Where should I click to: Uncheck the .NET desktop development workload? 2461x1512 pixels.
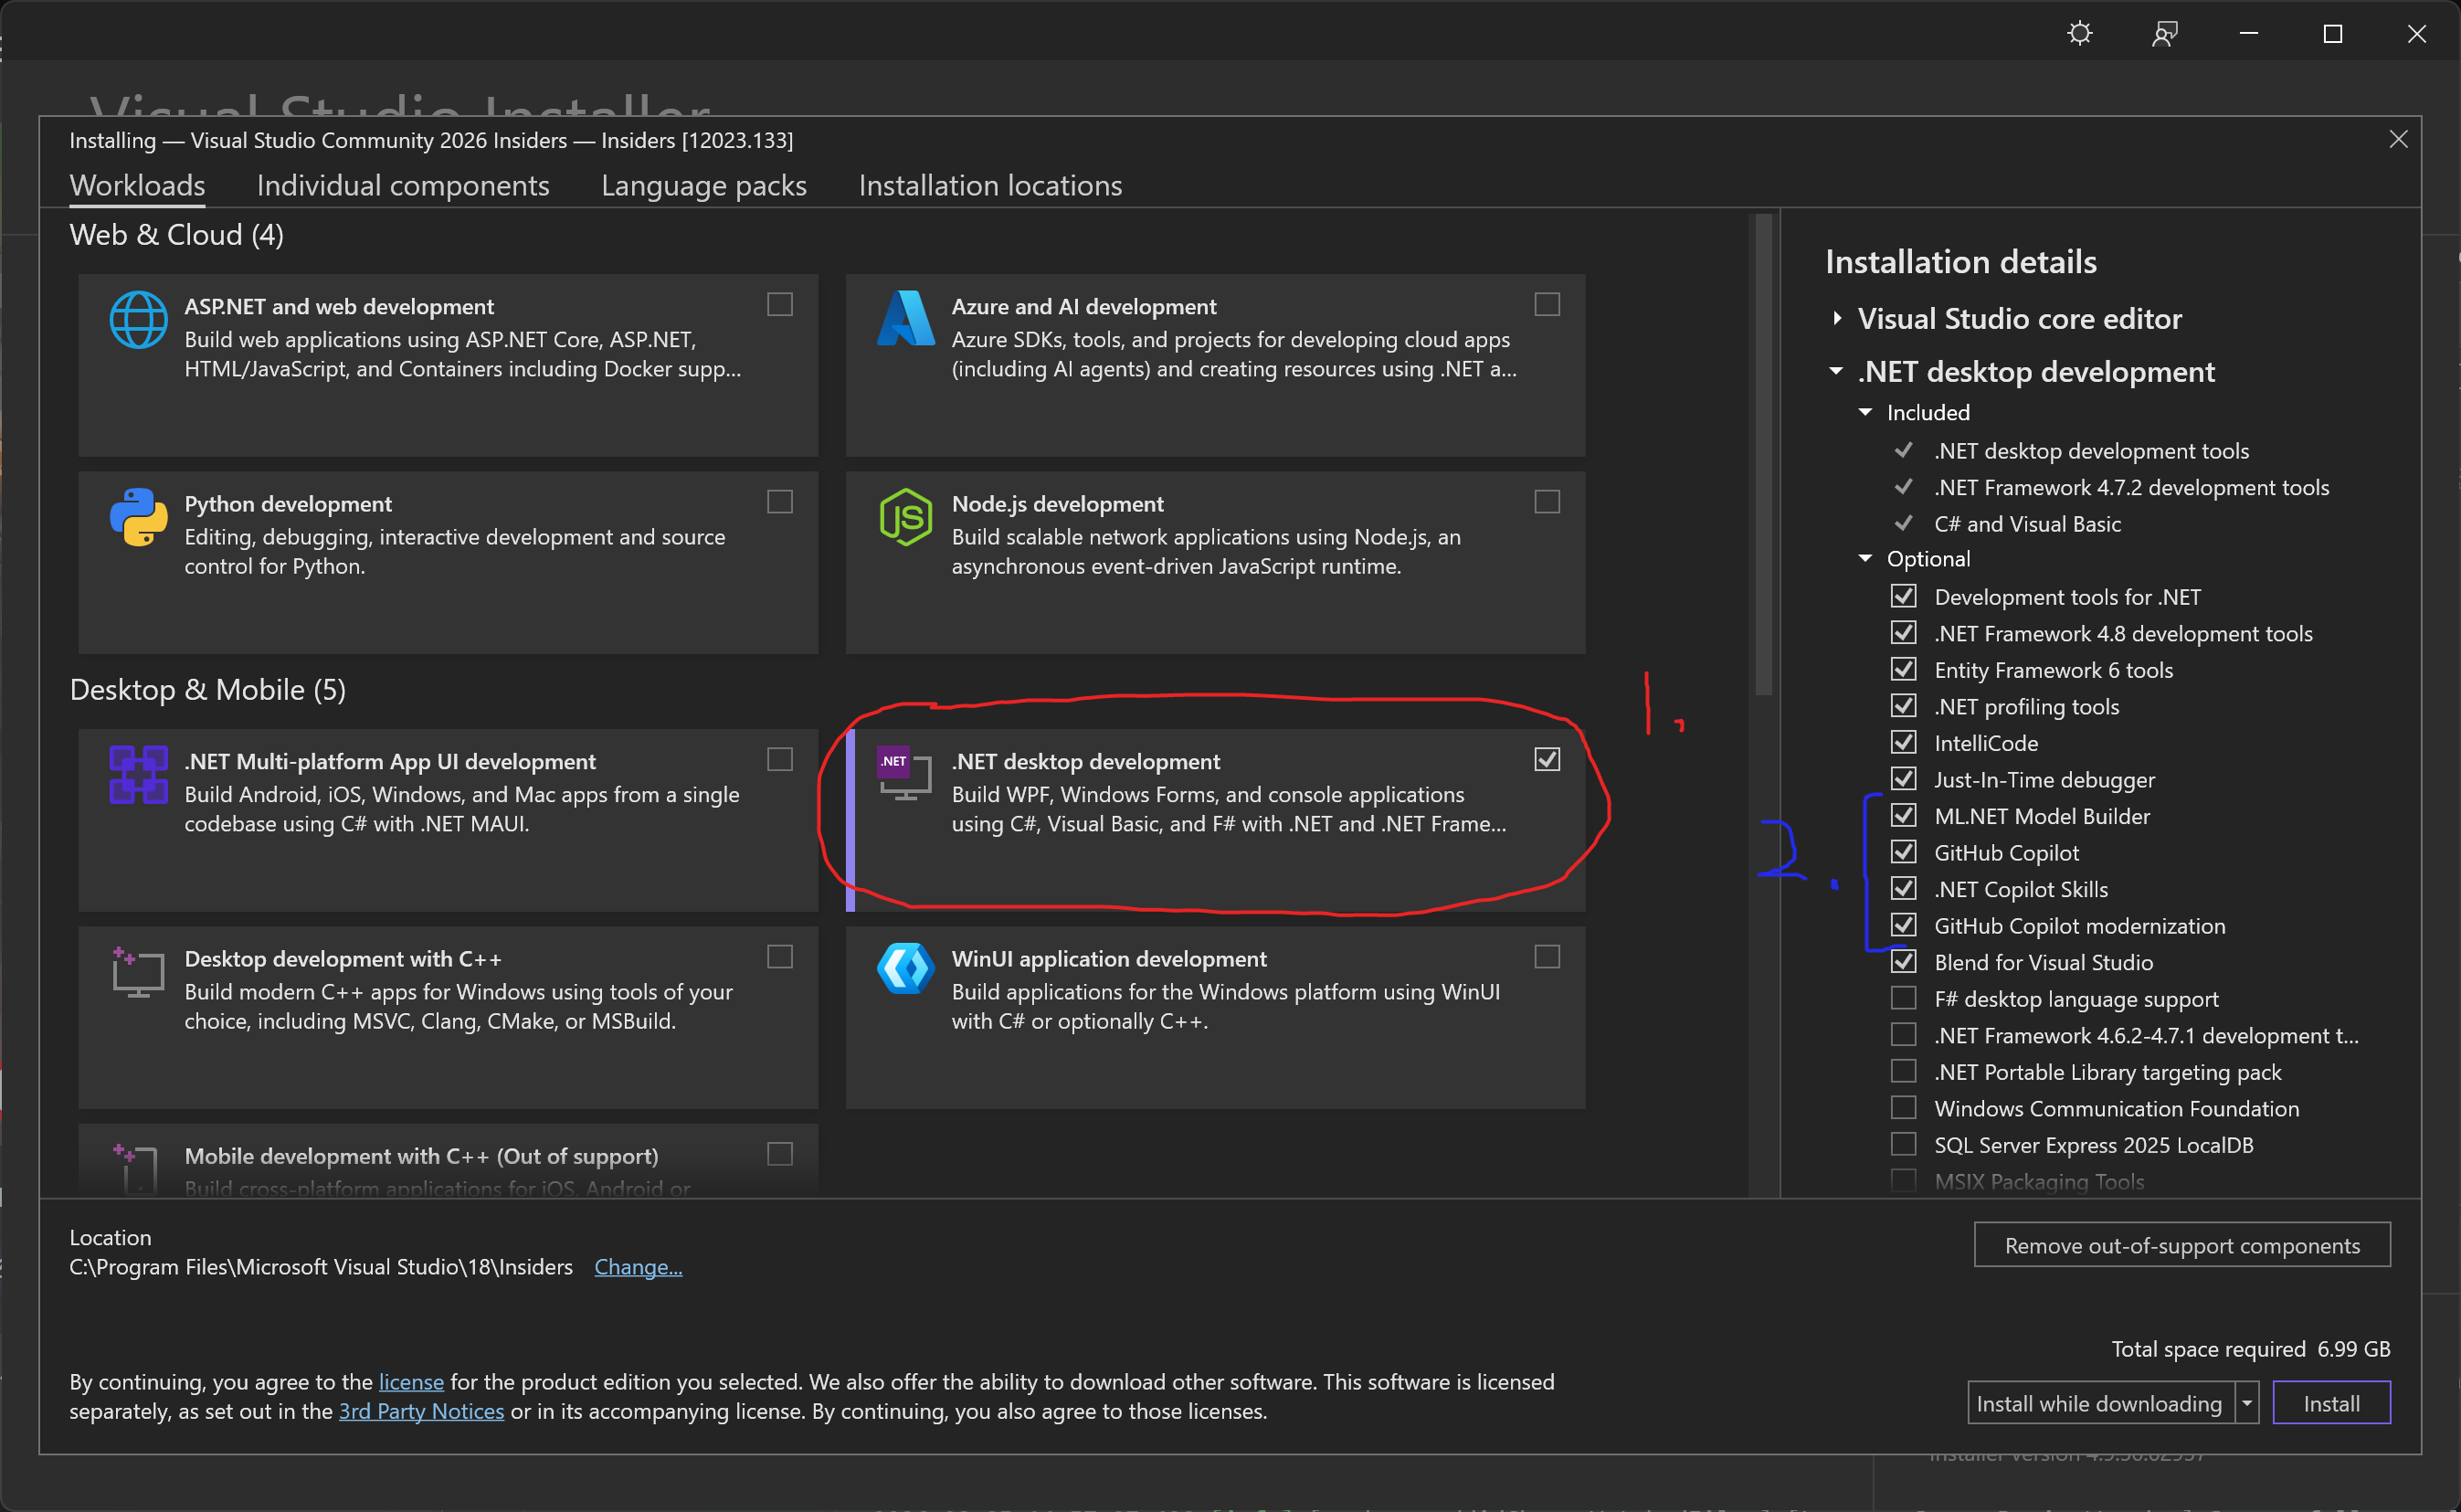[x=1547, y=759]
